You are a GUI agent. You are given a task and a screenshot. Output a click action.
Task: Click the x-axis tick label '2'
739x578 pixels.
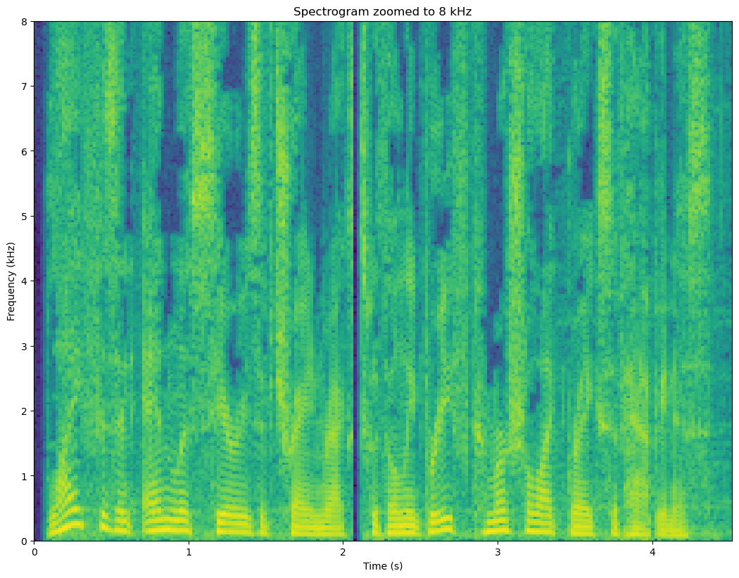(x=343, y=552)
